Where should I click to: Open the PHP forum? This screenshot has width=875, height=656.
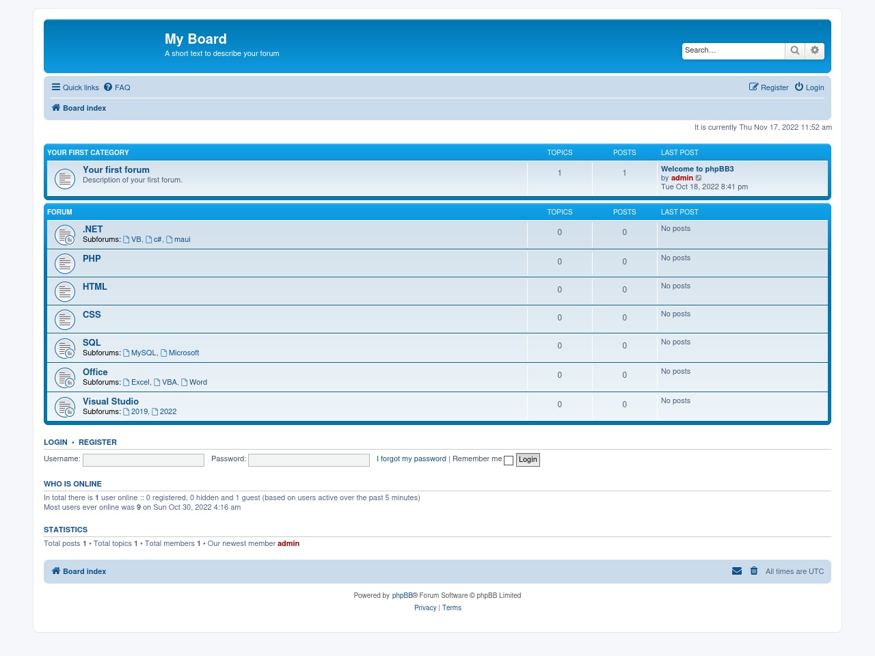92,258
